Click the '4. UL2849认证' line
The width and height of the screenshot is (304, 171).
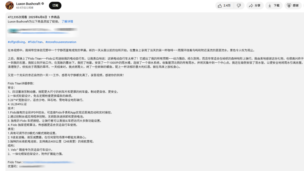point(17,104)
